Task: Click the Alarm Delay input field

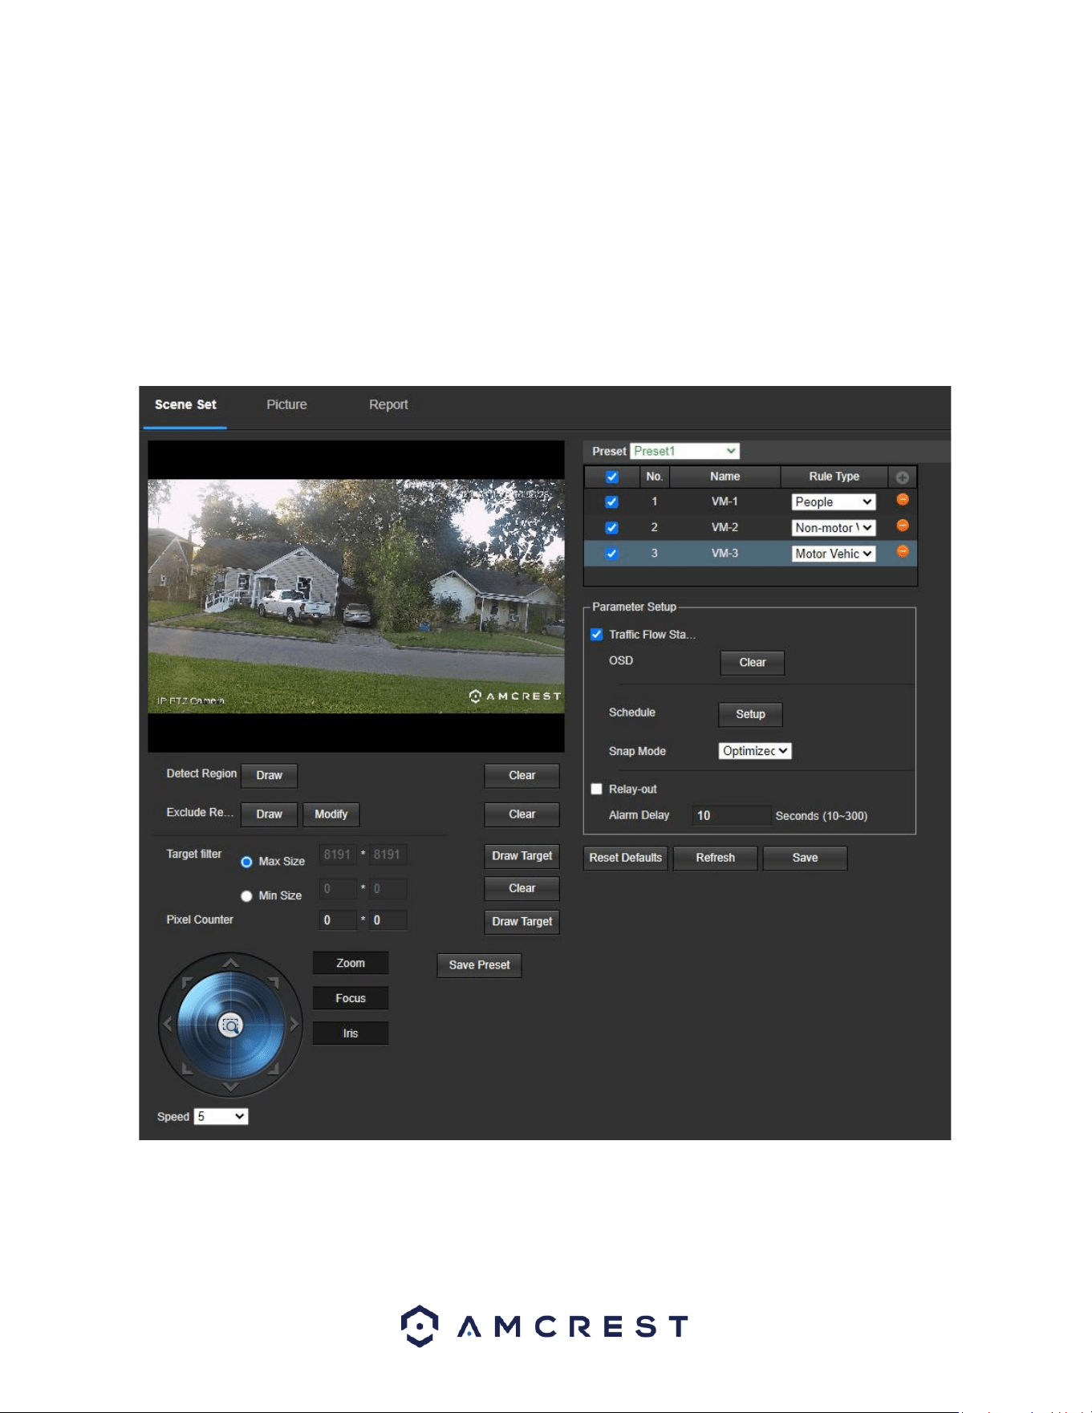Action: [731, 815]
